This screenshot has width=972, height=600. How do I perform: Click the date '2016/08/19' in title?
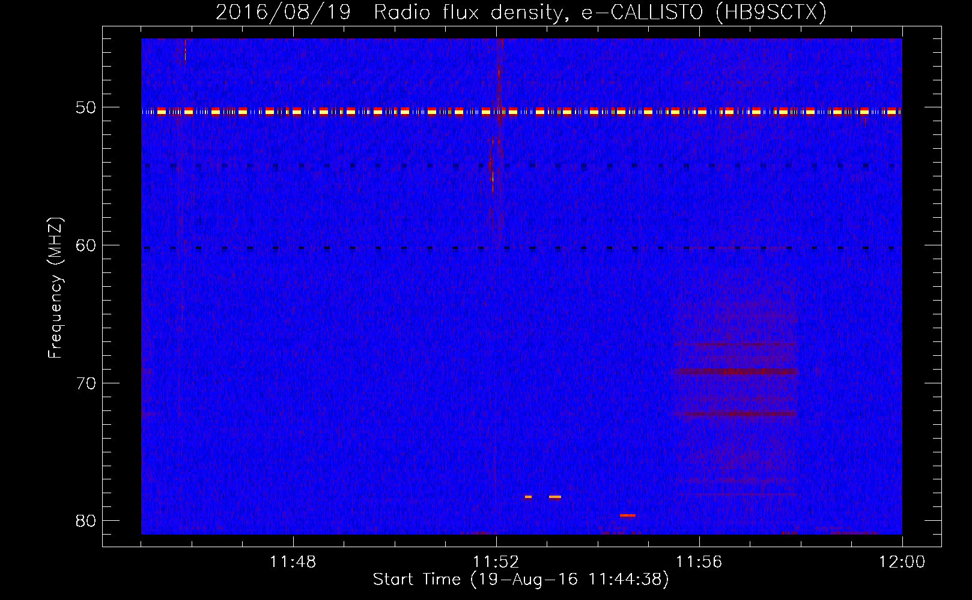(x=283, y=13)
